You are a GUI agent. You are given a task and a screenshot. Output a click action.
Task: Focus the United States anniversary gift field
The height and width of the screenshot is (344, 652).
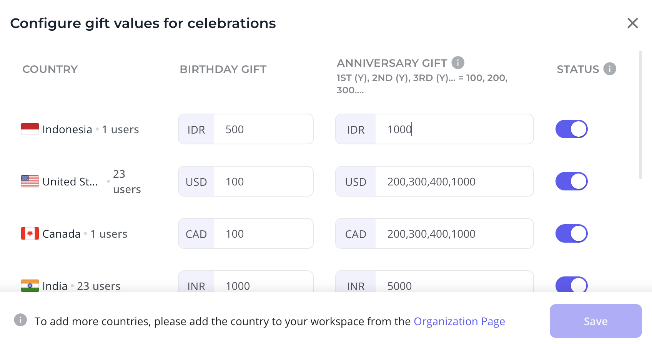pos(454,181)
